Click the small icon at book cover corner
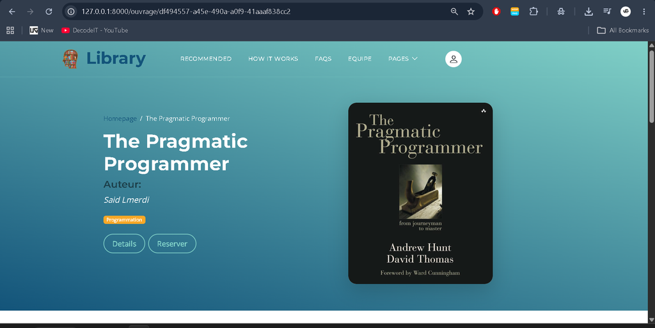Image resolution: width=655 pixels, height=328 pixels. pos(484,111)
